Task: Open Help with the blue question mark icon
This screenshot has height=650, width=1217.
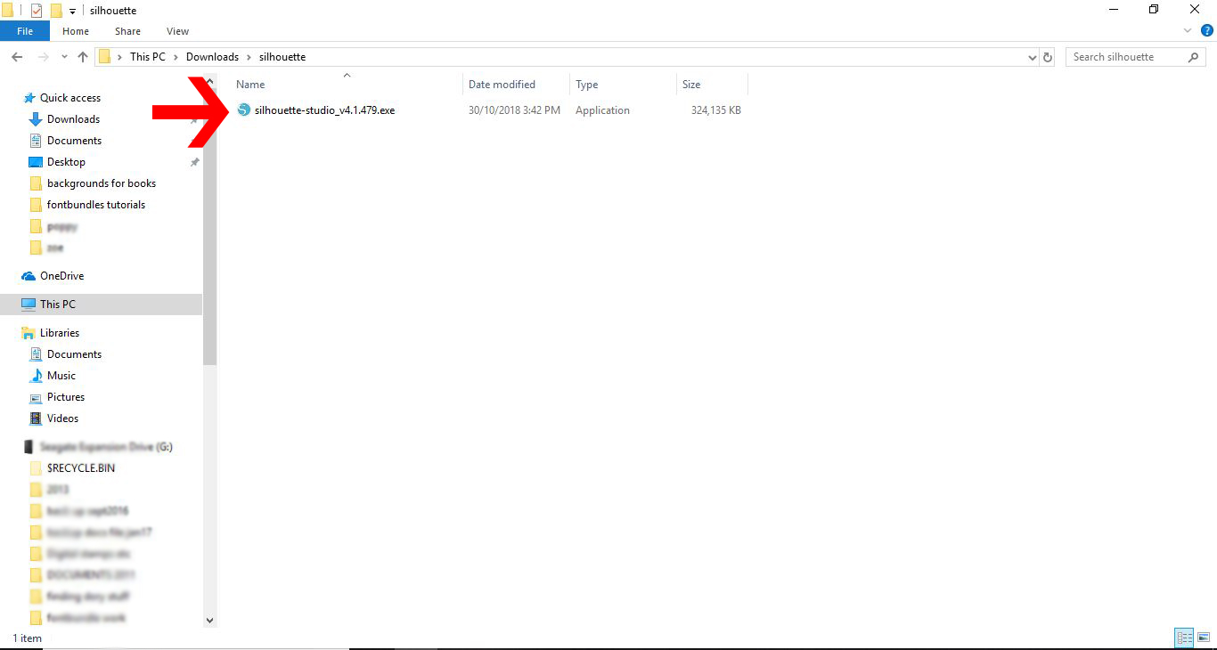Action: (x=1207, y=31)
